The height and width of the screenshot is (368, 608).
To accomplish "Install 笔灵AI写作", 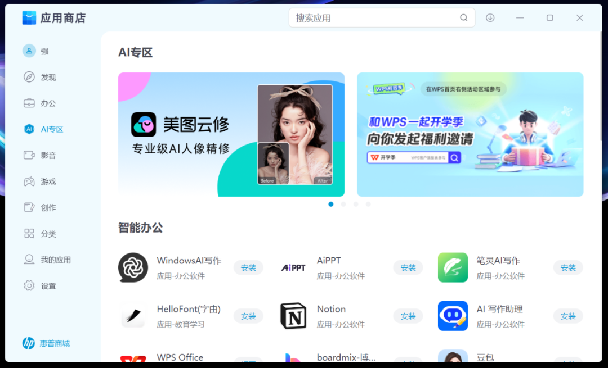I will coord(568,267).
